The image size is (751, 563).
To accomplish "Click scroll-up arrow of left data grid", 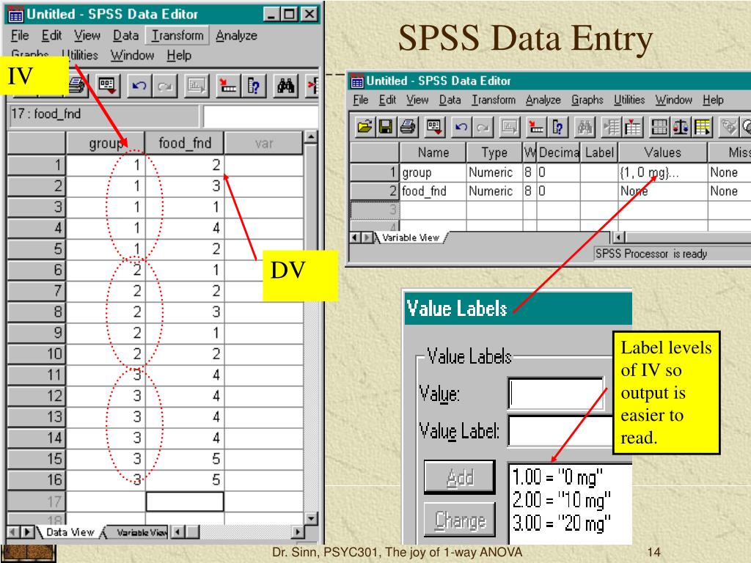I will coord(311,137).
